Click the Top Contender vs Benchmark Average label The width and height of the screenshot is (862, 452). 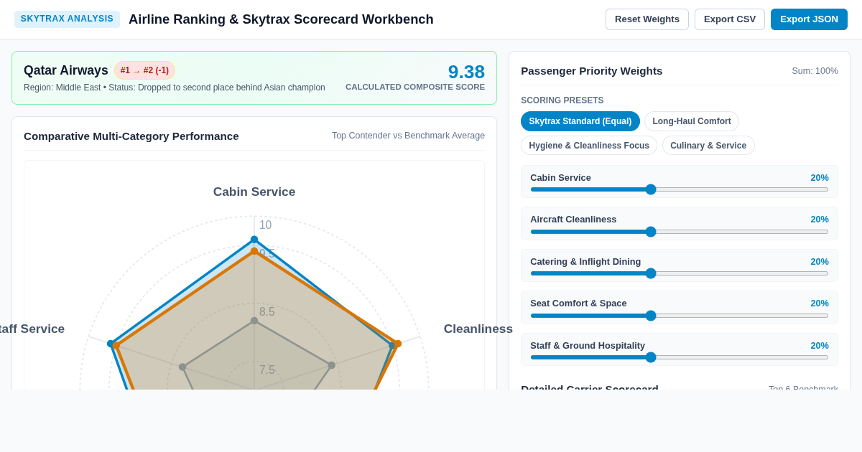(408, 136)
